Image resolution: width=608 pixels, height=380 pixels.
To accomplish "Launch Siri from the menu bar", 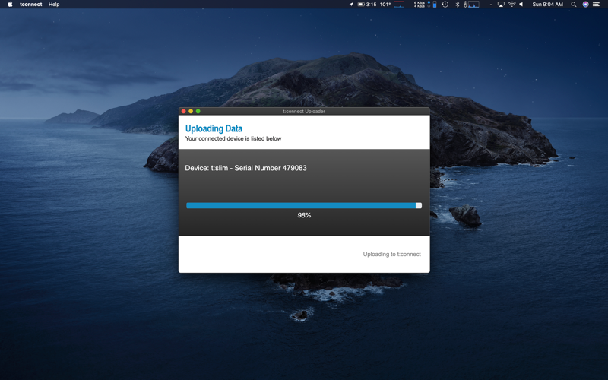I will [x=585, y=5].
